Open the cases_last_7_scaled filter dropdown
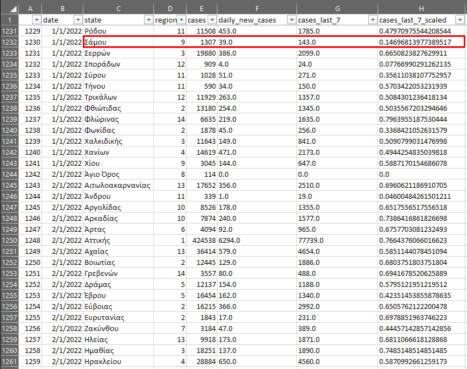This screenshot has height=369, width=467. click(x=460, y=20)
